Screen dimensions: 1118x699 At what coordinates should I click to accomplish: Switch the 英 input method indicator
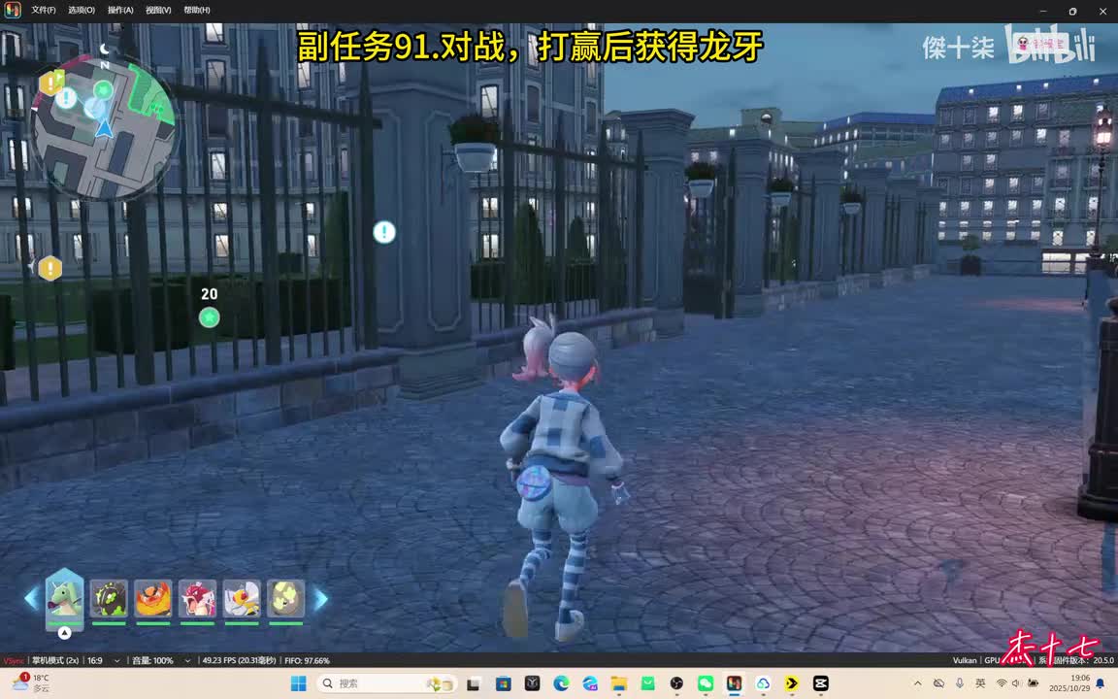[x=980, y=683]
